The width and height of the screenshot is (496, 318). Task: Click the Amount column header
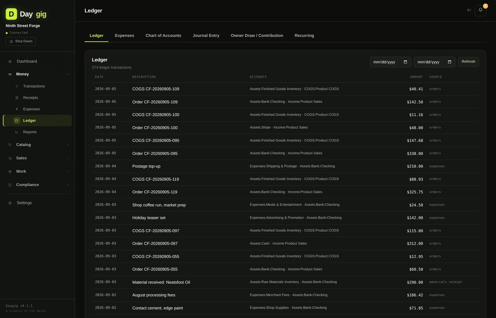[x=417, y=77]
